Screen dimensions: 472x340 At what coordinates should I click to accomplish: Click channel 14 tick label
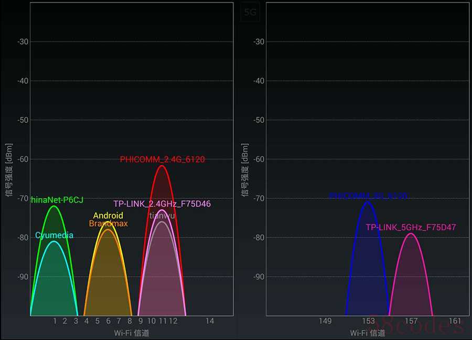point(210,321)
